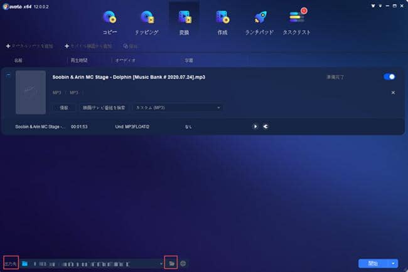Expand the output path dropdown arrow
408x272 pixels.
(x=161, y=263)
